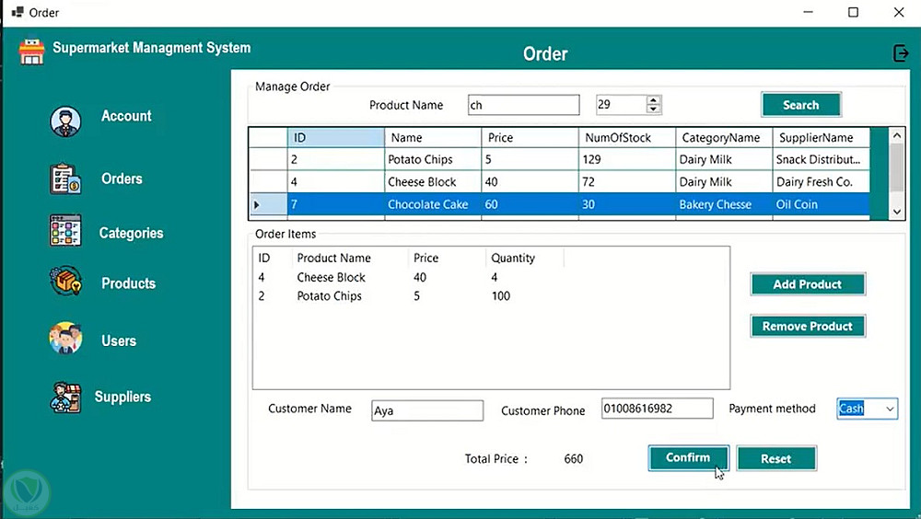921x519 pixels.
Task: Click the Suppliers icon in sidebar
Action: point(65,397)
